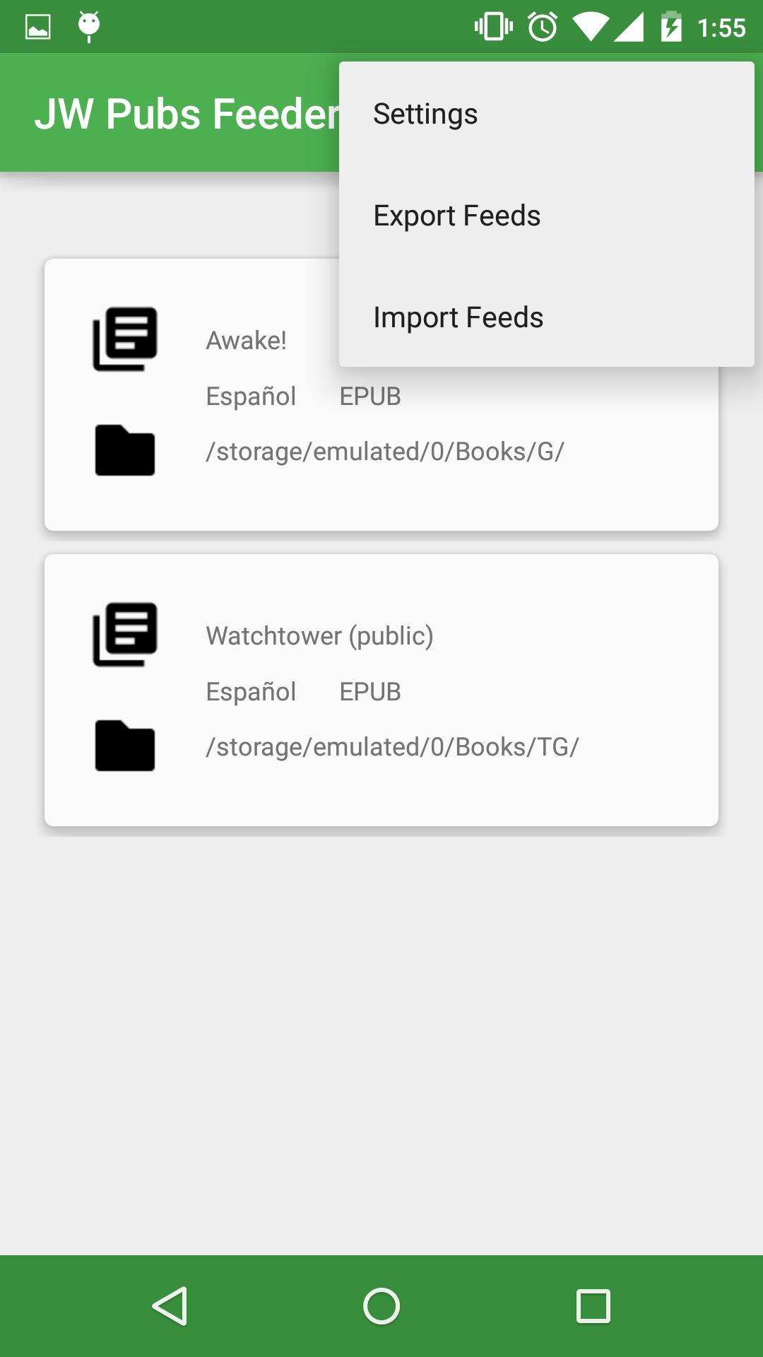The height and width of the screenshot is (1357, 763).
Task: Open the Awake! feed title
Action: click(x=246, y=341)
